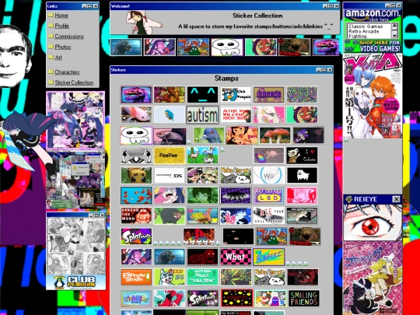Click the Not Even Drugs green stamp
Viewport: 420px width, 315px height.
(202, 277)
